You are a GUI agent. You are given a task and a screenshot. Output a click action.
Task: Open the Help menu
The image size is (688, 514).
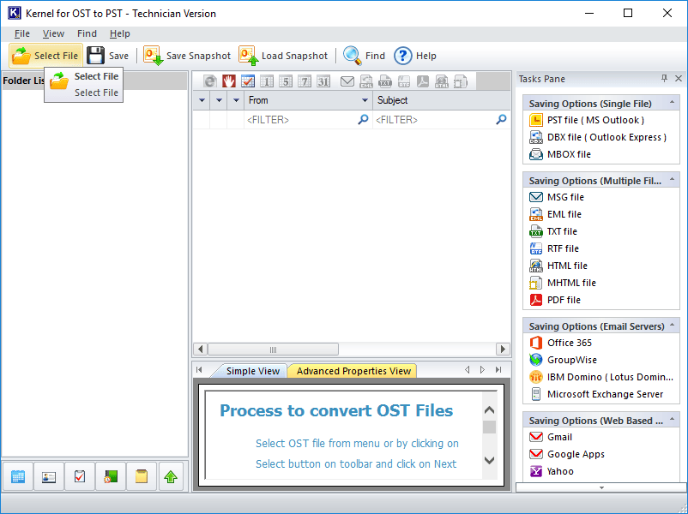[x=120, y=33]
